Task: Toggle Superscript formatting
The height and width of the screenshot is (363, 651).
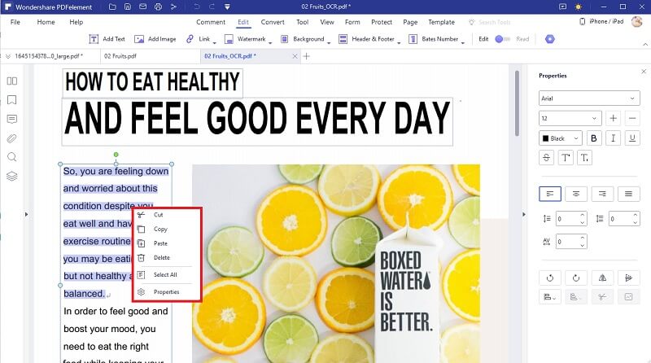Action: pyautogui.click(x=566, y=158)
